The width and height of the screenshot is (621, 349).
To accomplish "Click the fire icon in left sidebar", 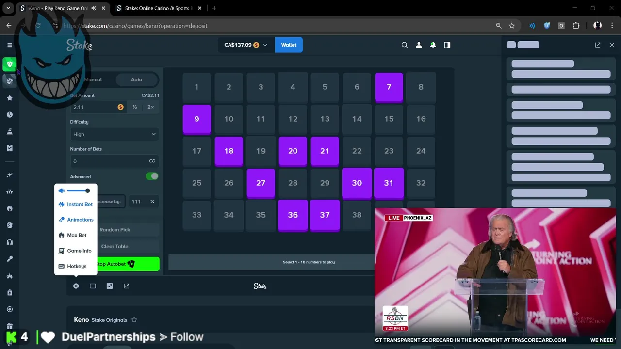I will pyautogui.click(x=9, y=208).
